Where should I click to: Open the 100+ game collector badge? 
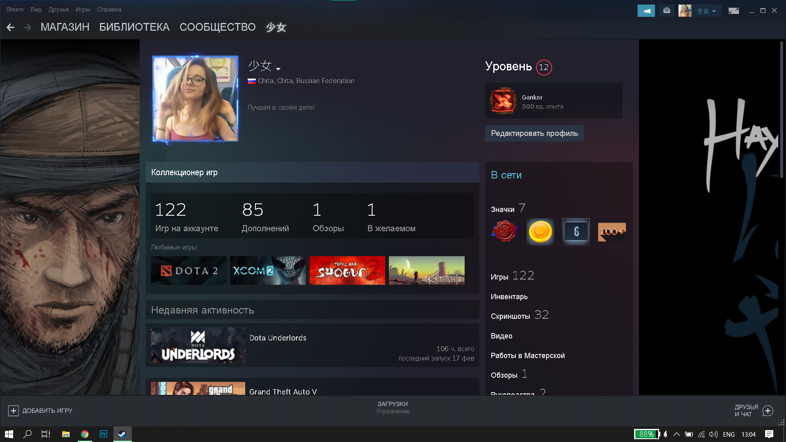pyautogui.click(x=612, y=232)
